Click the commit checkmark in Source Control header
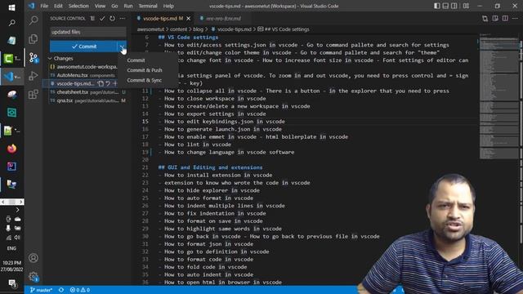The image size is (523, 294). click(102, 18)
